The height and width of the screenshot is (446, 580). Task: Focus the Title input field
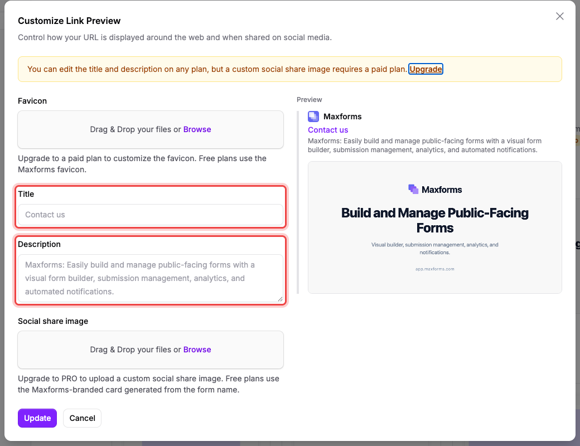(151, 215)
